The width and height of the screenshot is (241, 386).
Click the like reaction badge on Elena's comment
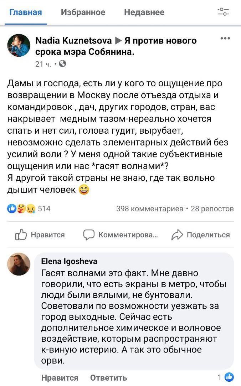(230, 377)
